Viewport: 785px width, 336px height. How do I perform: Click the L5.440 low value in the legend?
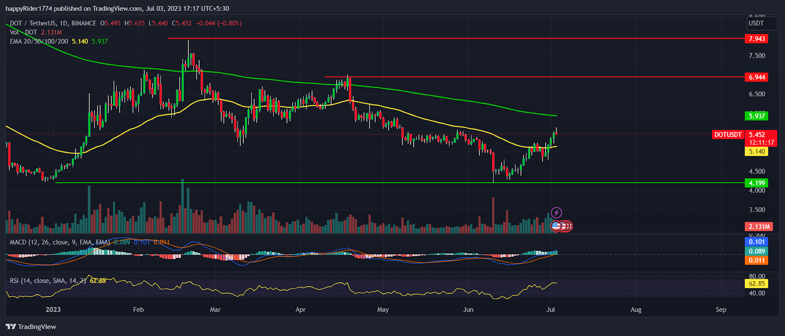click(x=158, y=23)
